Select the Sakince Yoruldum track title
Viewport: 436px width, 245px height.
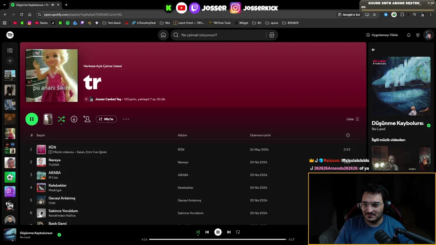point(63,211)
